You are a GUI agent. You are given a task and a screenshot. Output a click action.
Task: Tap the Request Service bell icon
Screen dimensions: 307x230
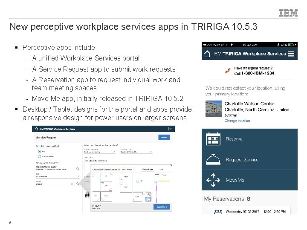tap(213, 160)
